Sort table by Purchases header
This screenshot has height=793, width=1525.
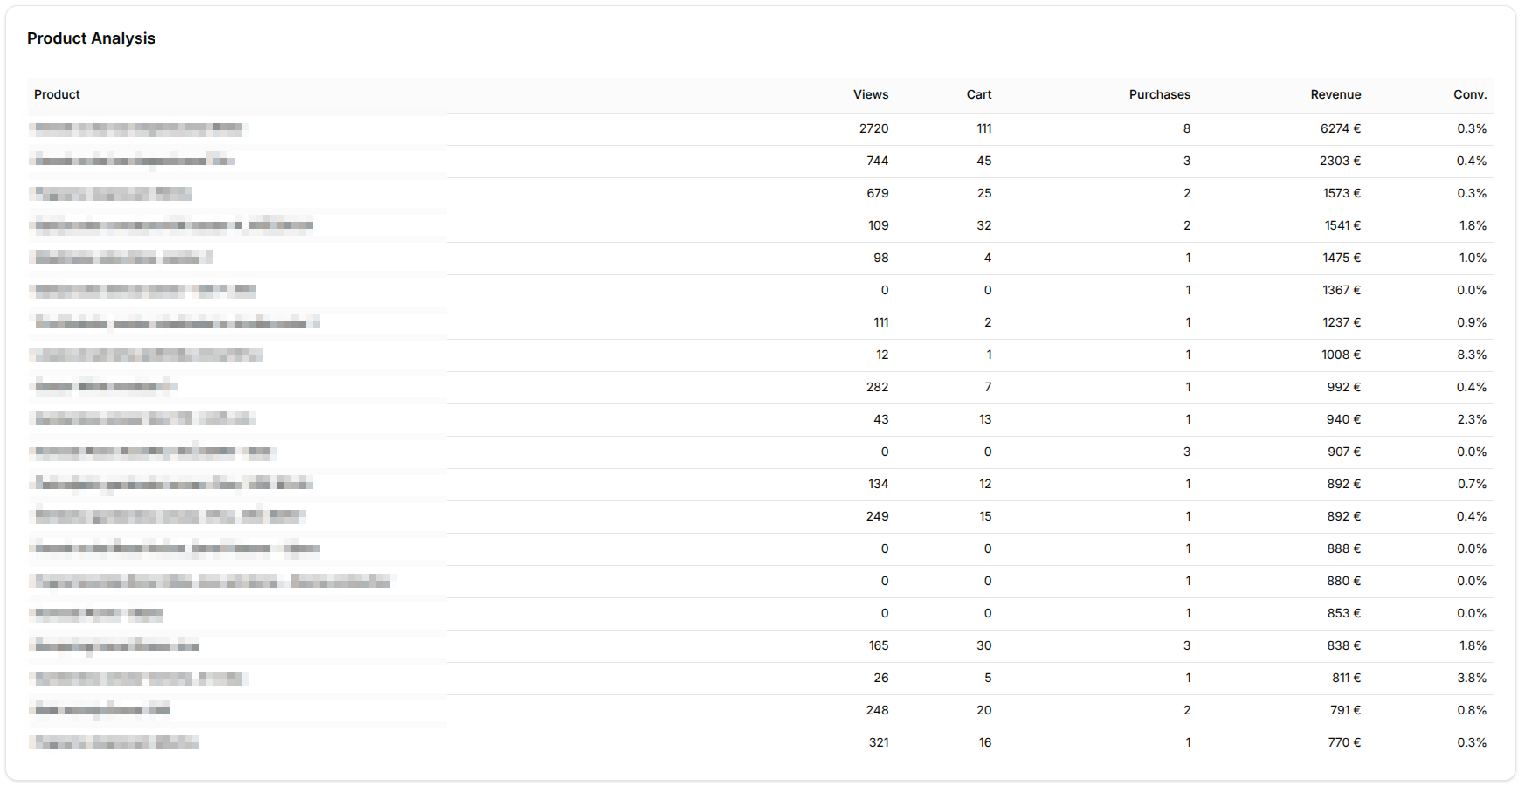tap(1159, 94)
